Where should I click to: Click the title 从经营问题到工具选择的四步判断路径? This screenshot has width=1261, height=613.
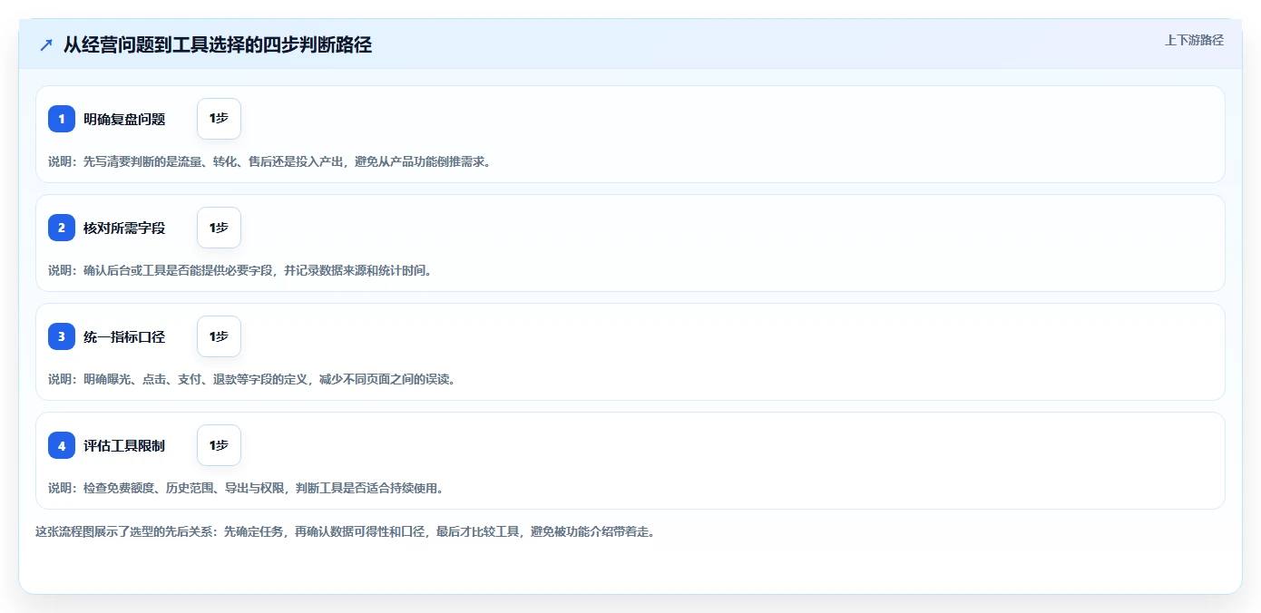click(x=218, y=45)
